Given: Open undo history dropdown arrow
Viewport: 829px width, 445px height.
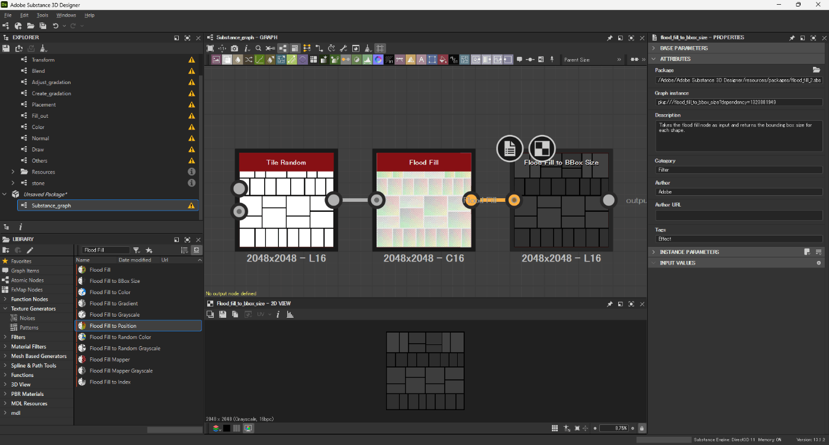Looking at the screenshot, I should [63, 26].
